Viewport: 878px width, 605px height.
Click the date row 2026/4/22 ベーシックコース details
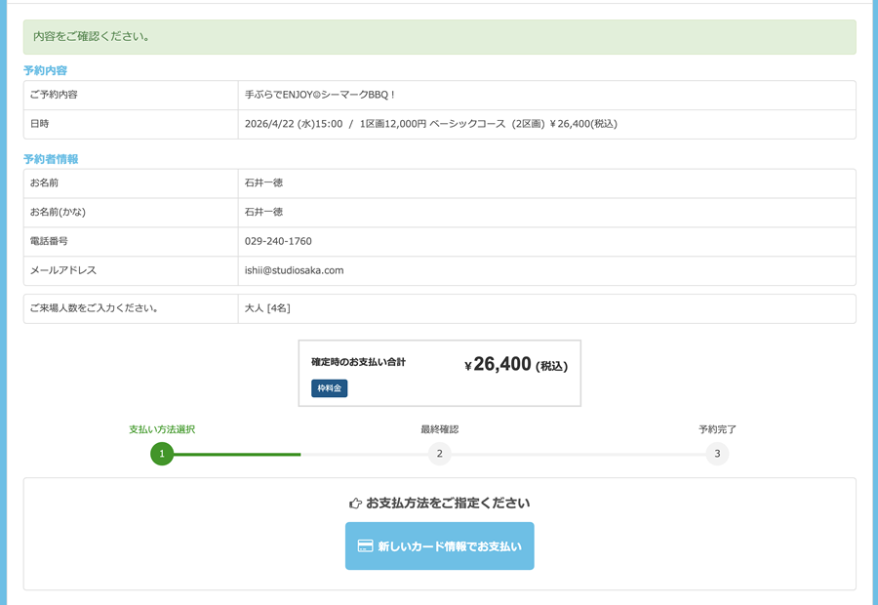click(430, 124)
